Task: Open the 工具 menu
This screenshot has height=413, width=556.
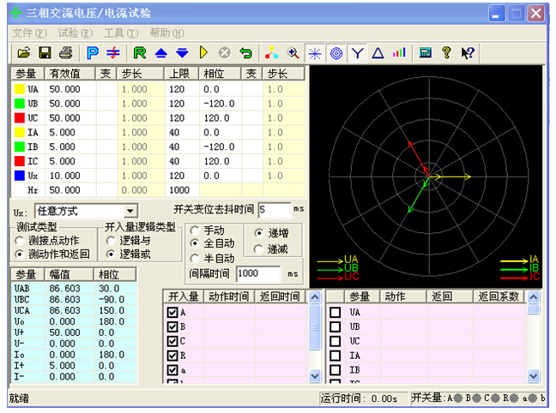Action: click(119, 33)
